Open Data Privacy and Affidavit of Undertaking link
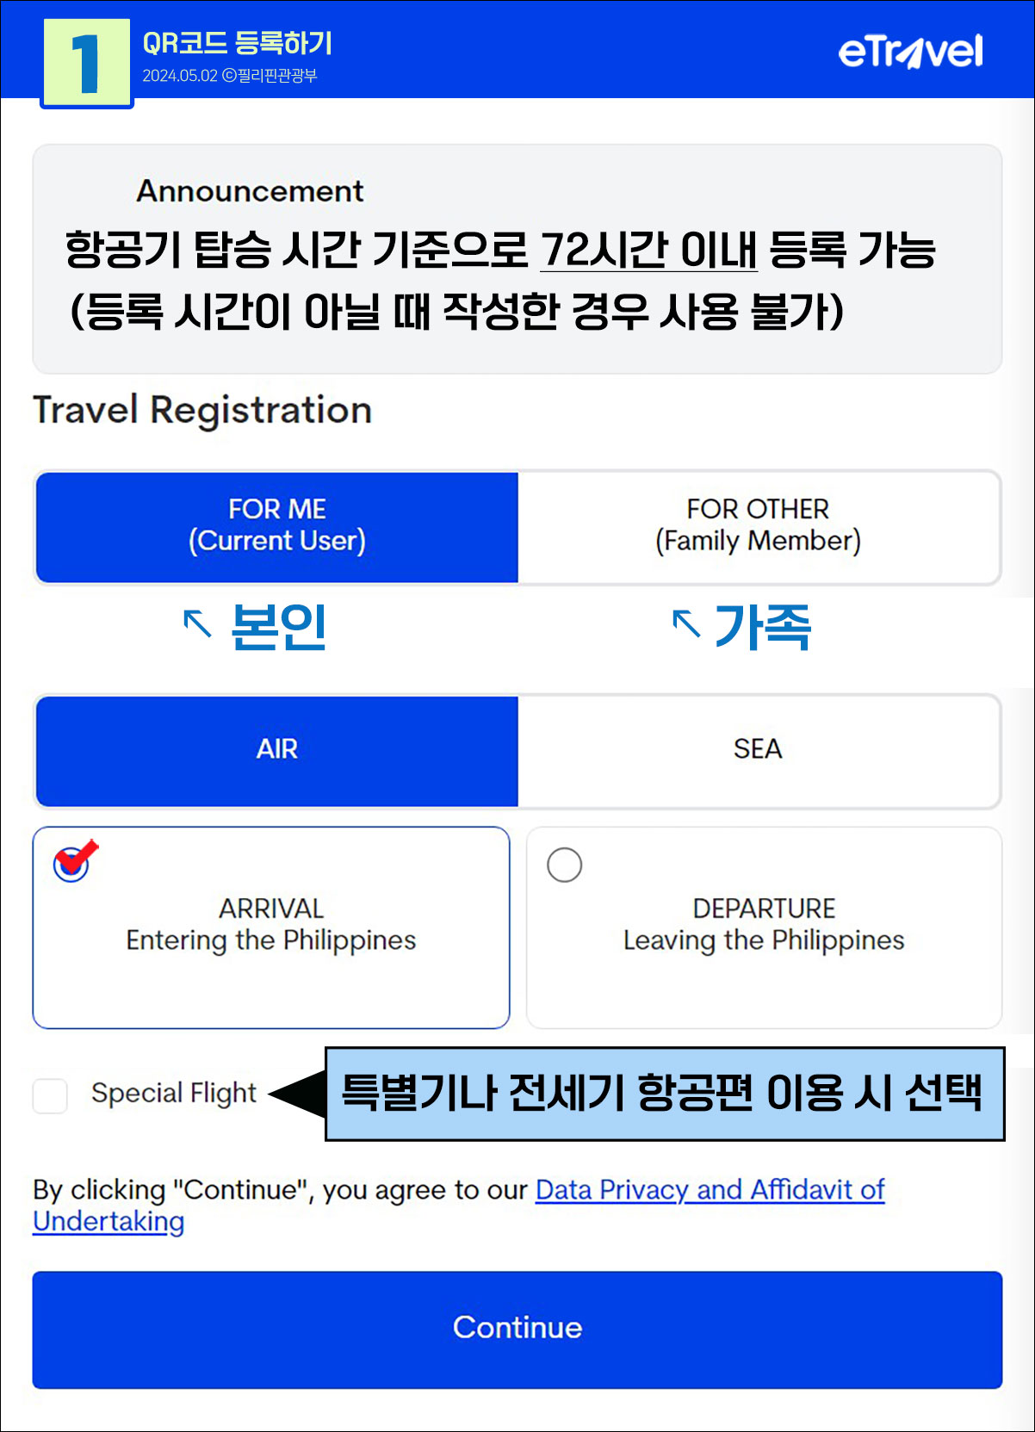Screen dimensions: 1035x1432 pyautogui.click(x=459, y=1206)
